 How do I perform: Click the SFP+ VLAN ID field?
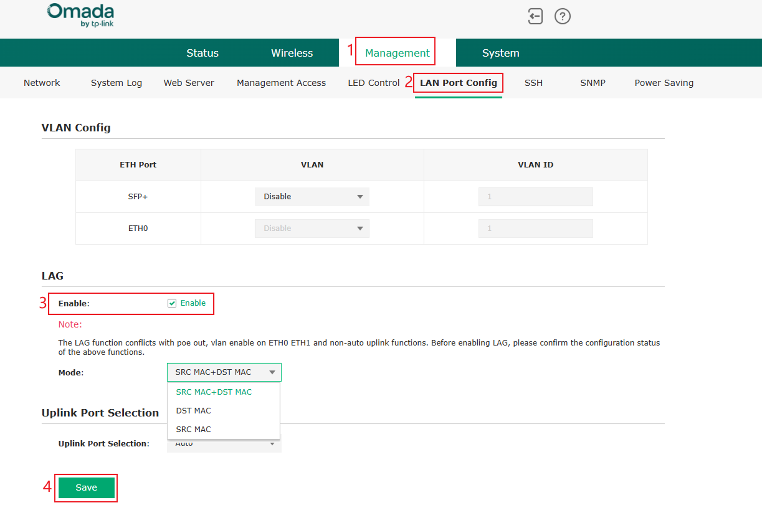(x=536, y=196)
